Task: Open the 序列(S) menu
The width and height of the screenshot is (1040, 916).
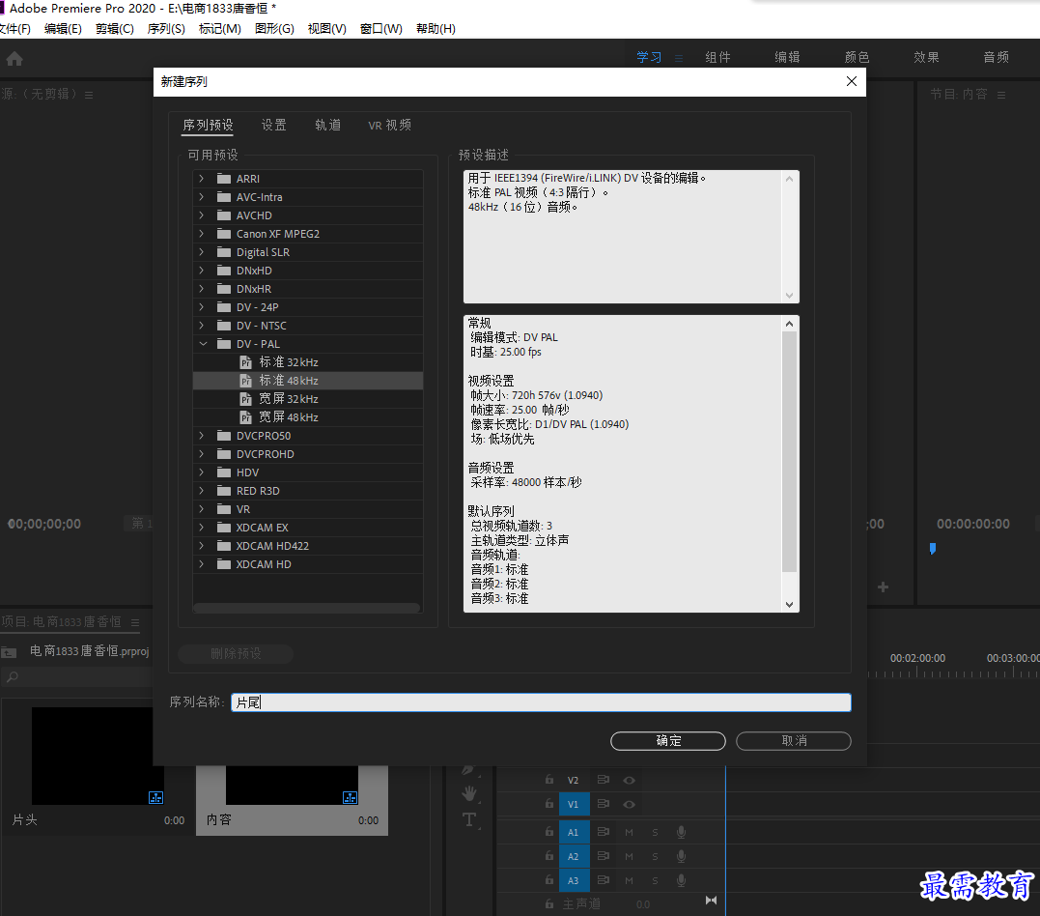Action: (x=166, y=29)
